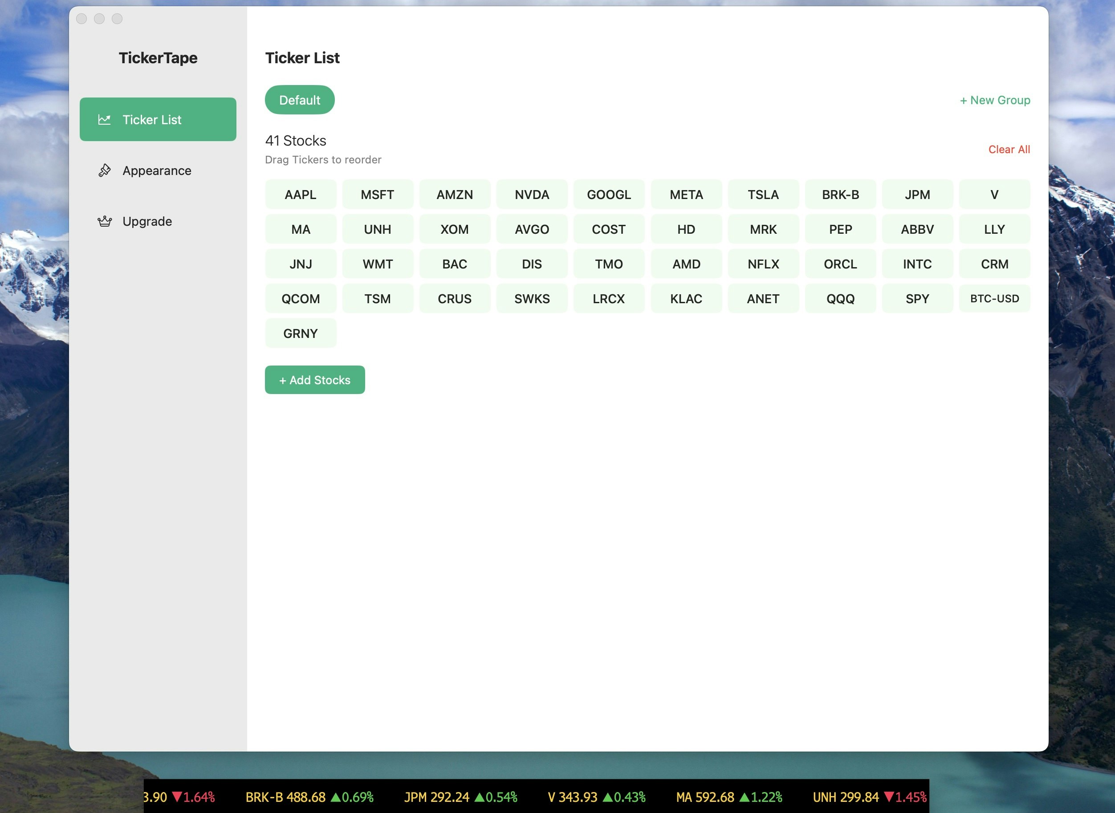
Task: Select the DIS ticker chip
Action: [x=532, y=264]
